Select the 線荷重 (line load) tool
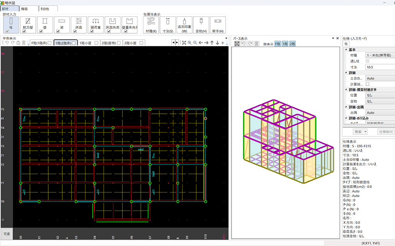 (95, 23)
